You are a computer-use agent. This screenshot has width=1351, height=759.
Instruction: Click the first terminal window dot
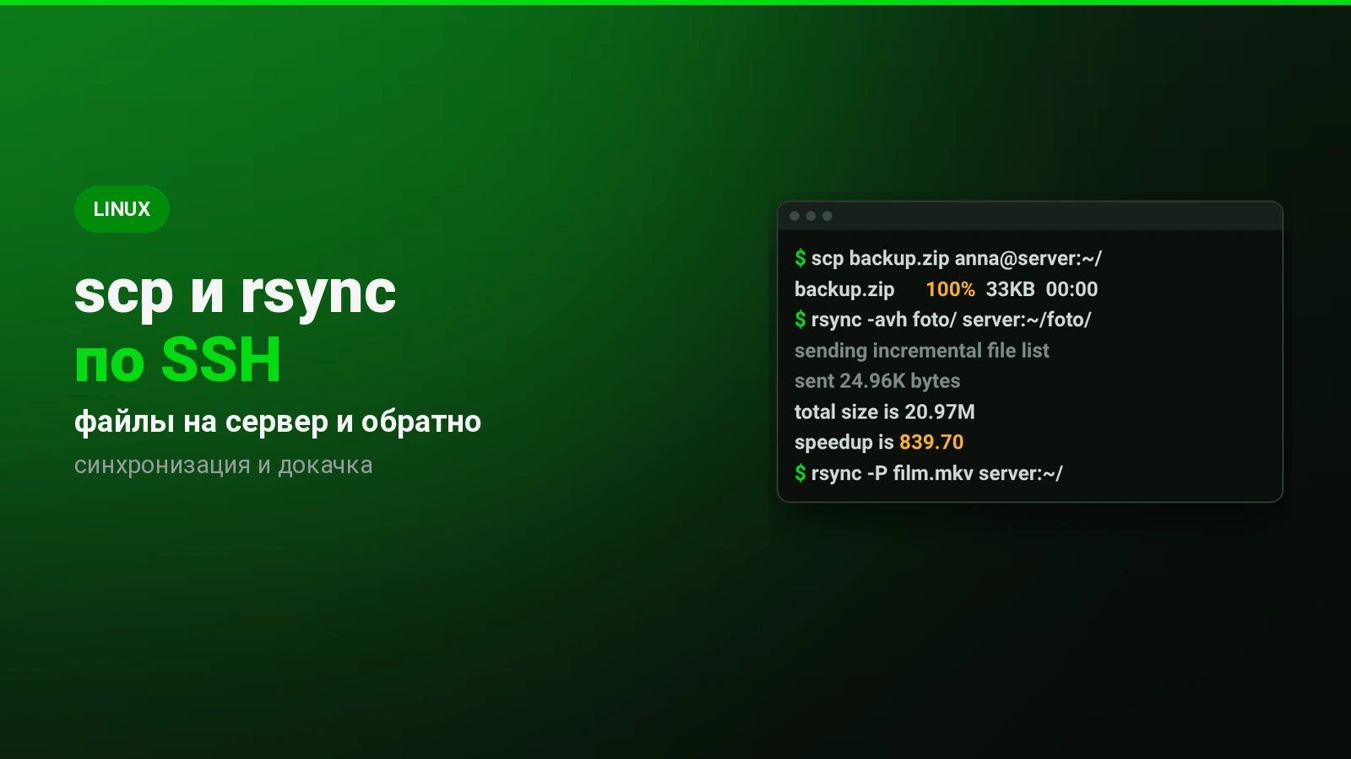tap(795, 216)
